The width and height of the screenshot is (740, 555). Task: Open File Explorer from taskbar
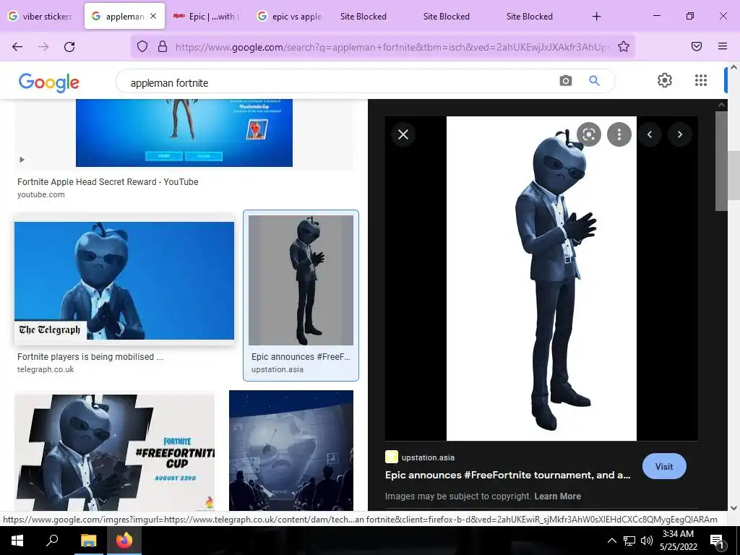[x=88, y=541]
